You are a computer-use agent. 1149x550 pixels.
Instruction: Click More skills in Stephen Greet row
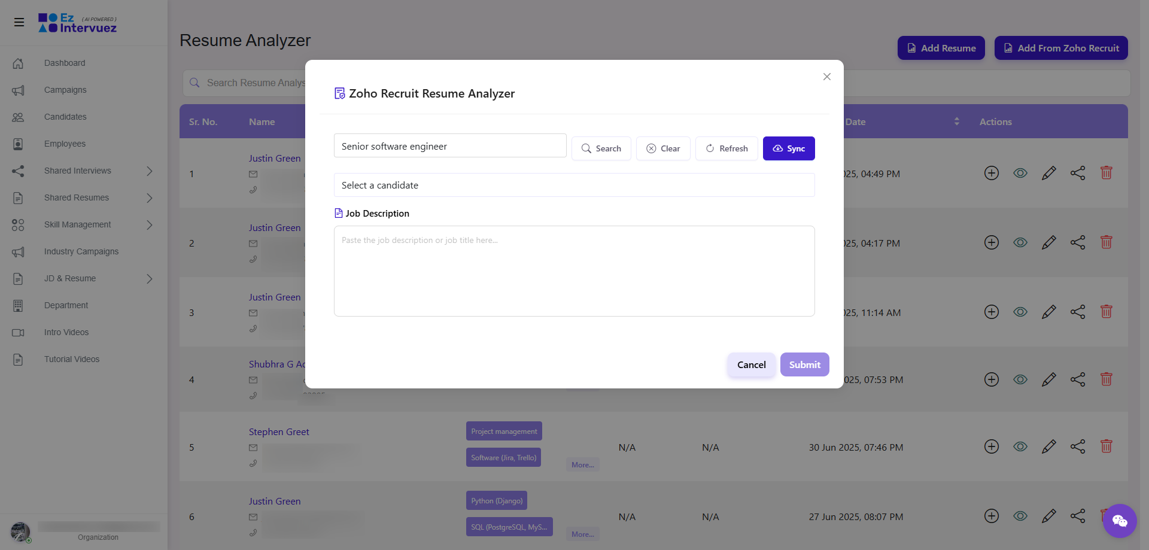pos(583,465)
